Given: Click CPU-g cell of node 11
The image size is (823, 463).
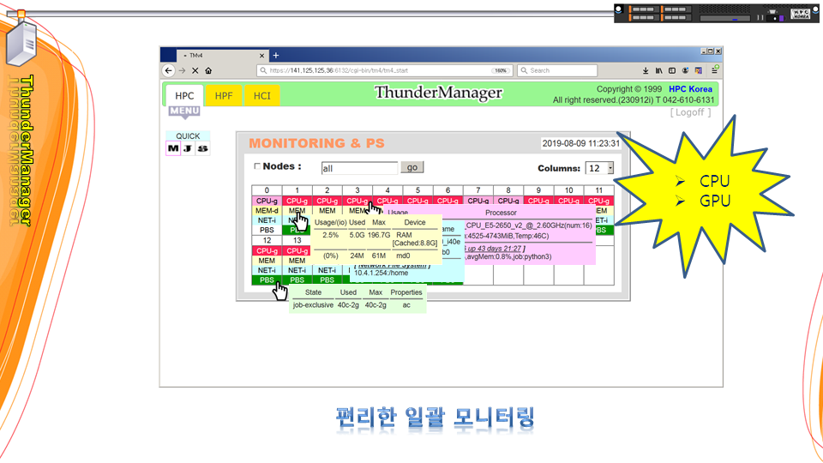Looking at the screenshot, I should (599, 201).
